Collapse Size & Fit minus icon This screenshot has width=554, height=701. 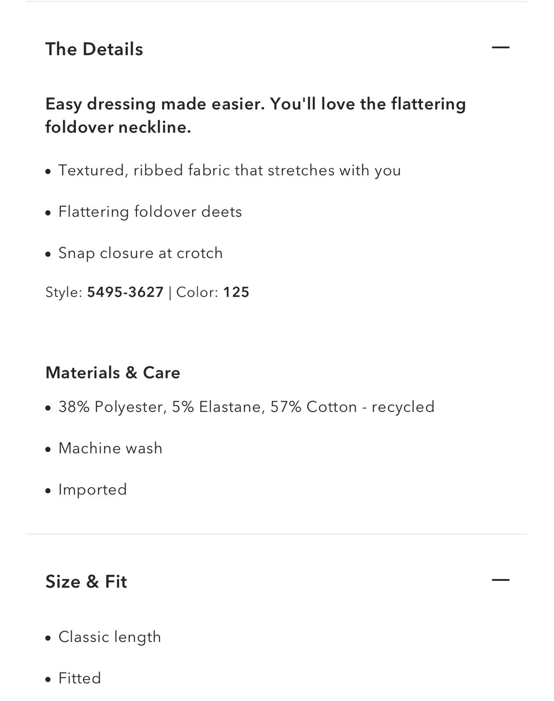coord(500,580)
